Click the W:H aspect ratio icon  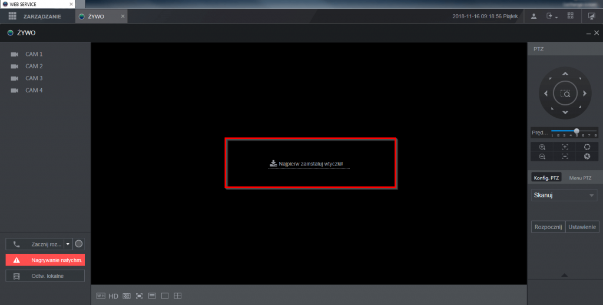[100, 296]
